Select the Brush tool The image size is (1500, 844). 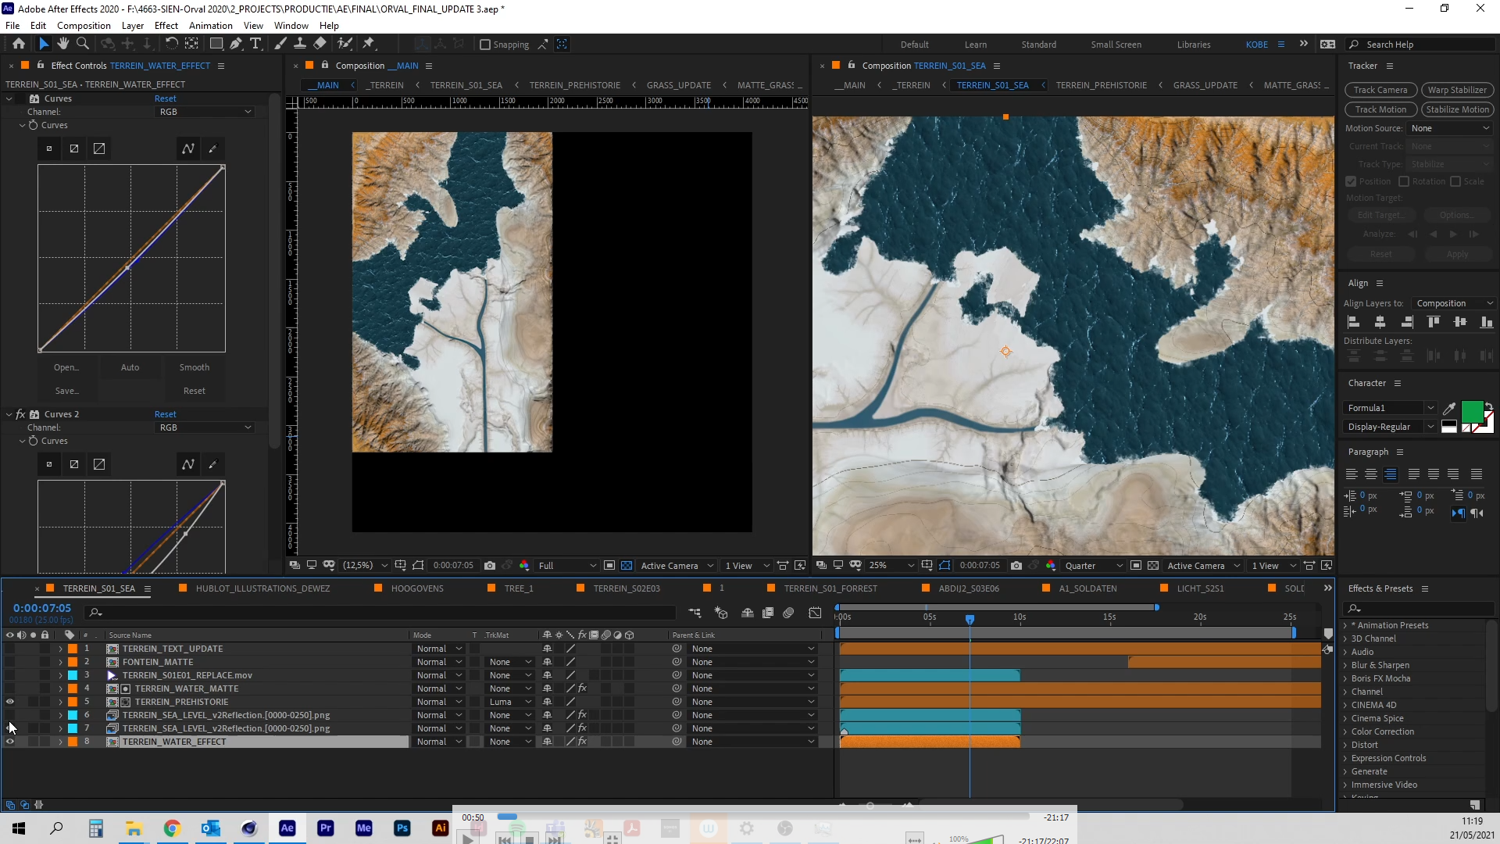tap(280, 44)
